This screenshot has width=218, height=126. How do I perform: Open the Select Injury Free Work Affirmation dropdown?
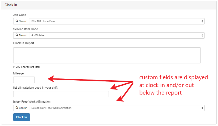(x=117, y=108)
